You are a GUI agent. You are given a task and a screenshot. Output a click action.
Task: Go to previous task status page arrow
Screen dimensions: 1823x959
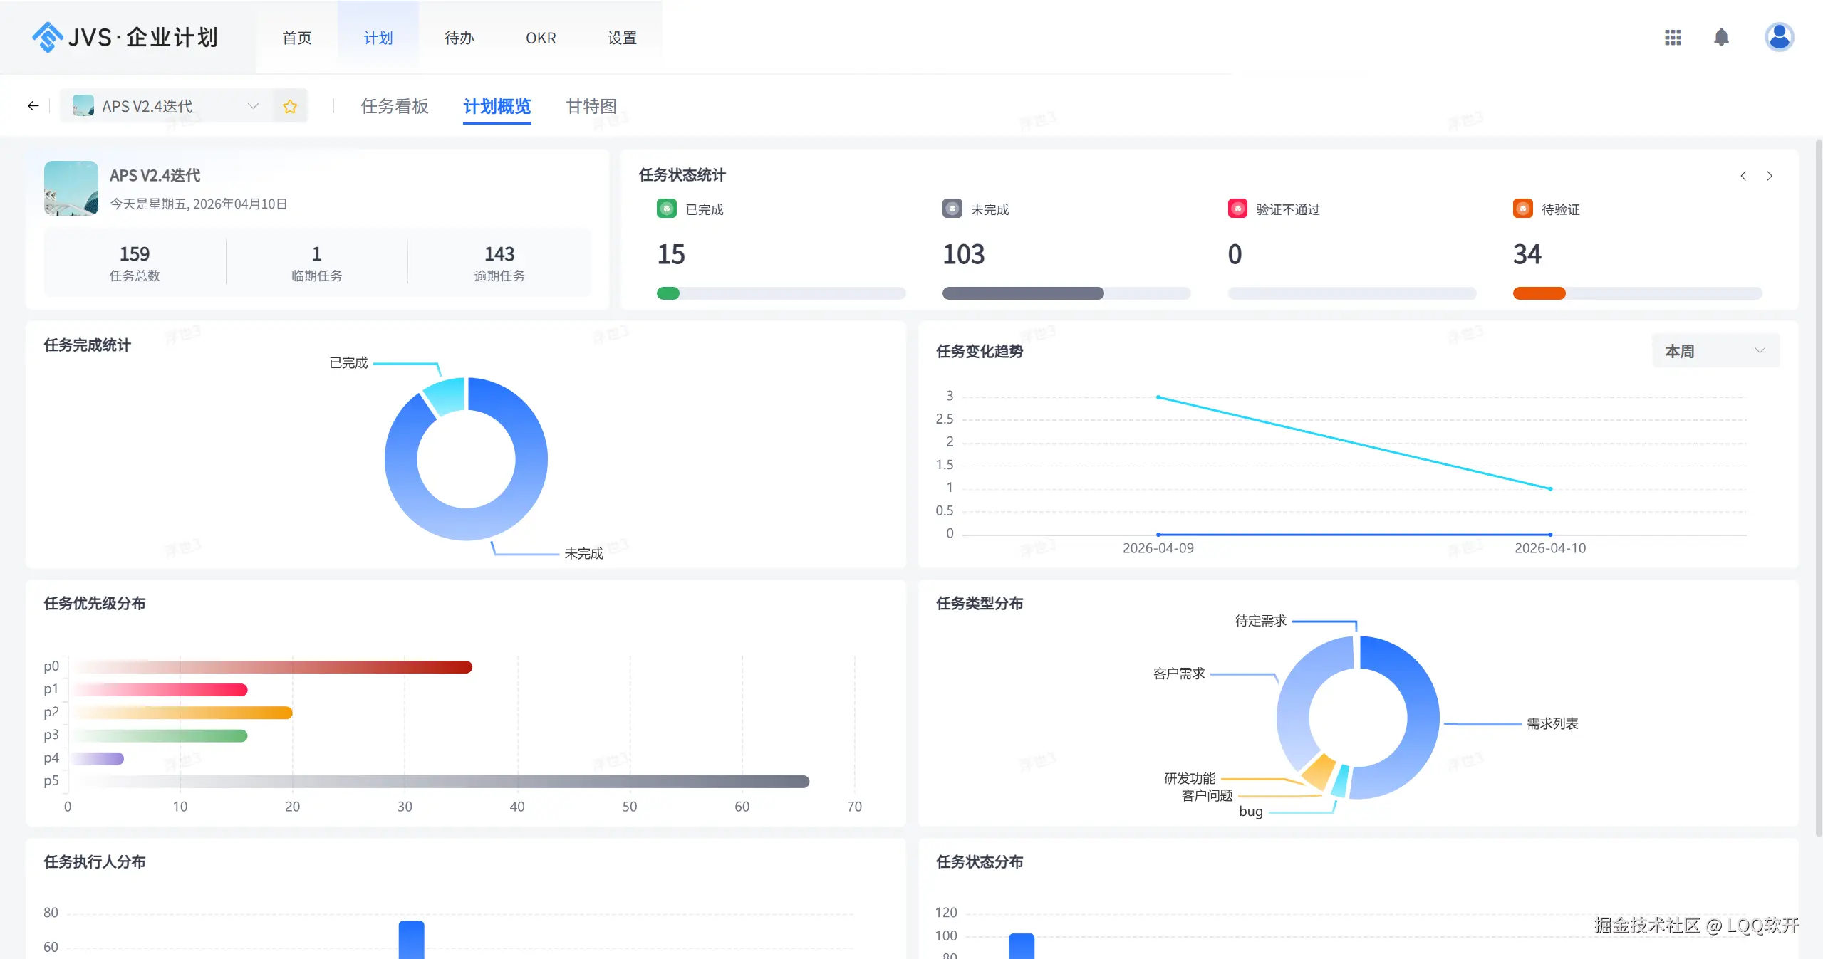pyautogui.click(x=1743, y=176)
